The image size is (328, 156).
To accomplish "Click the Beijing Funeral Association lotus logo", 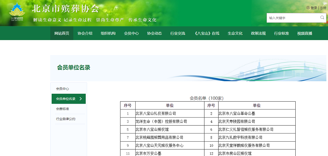I will (17, 13).
